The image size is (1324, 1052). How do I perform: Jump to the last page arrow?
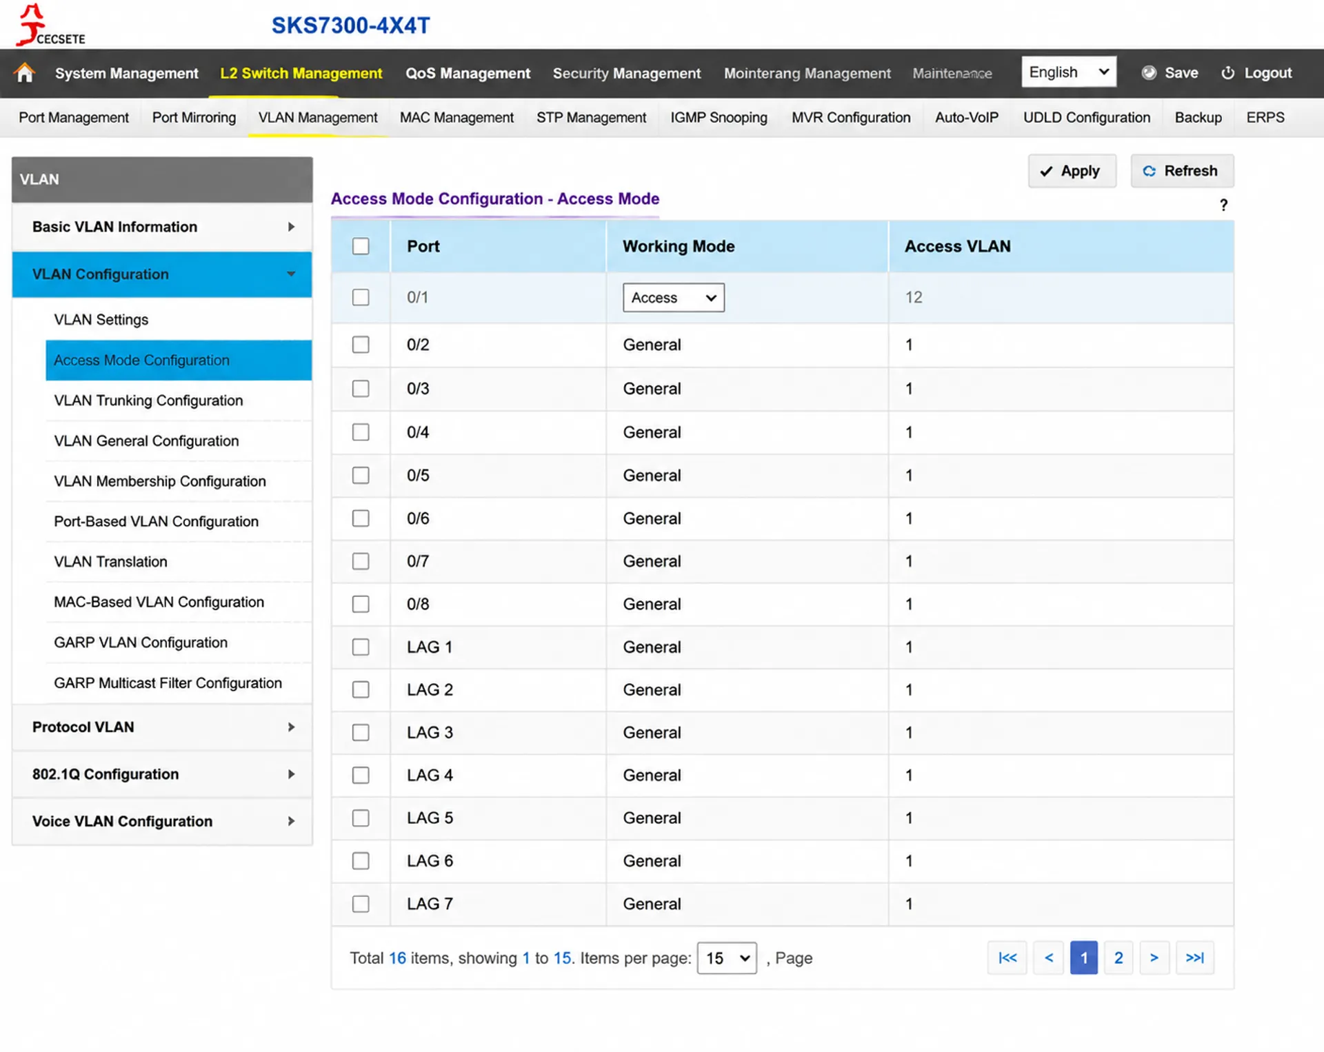(x=1194, y=958)
